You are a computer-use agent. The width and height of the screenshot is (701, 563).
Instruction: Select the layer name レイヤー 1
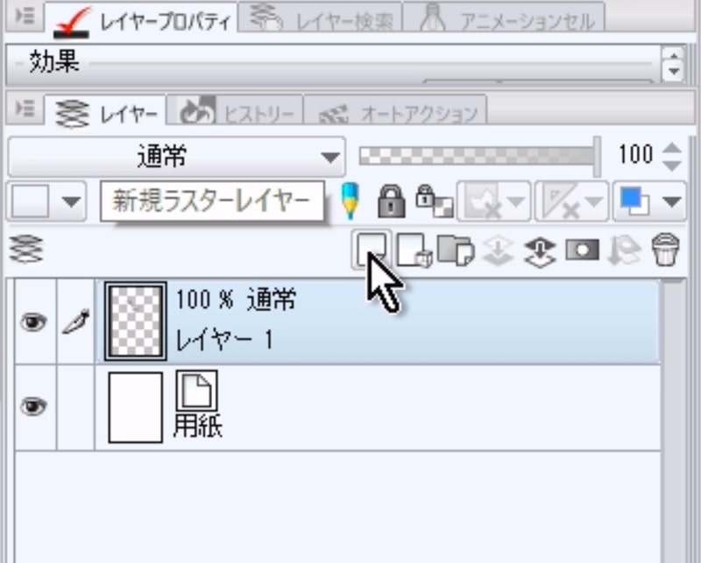[x=224, y=341]
